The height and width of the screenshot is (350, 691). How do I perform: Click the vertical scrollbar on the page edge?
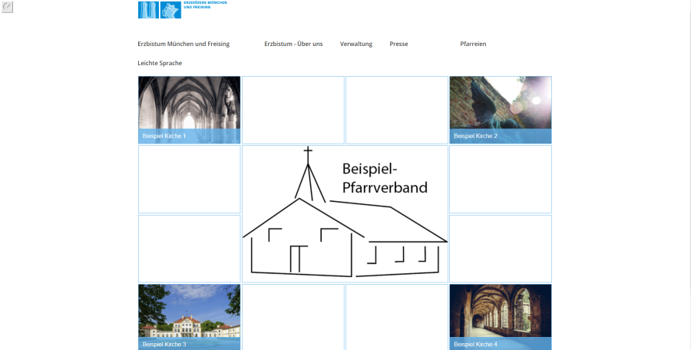pyautogui.click(x=686, y=175)
